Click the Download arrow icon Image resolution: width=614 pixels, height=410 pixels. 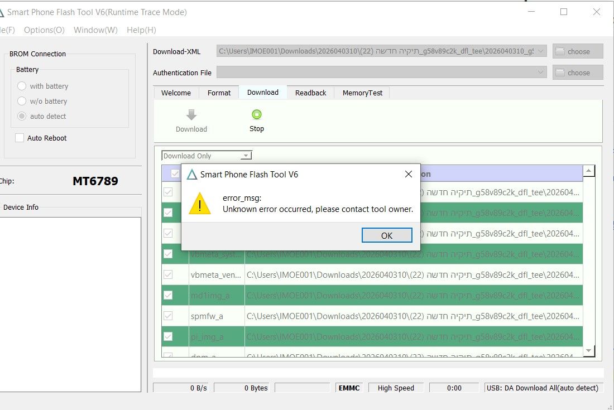pos(191,114)
